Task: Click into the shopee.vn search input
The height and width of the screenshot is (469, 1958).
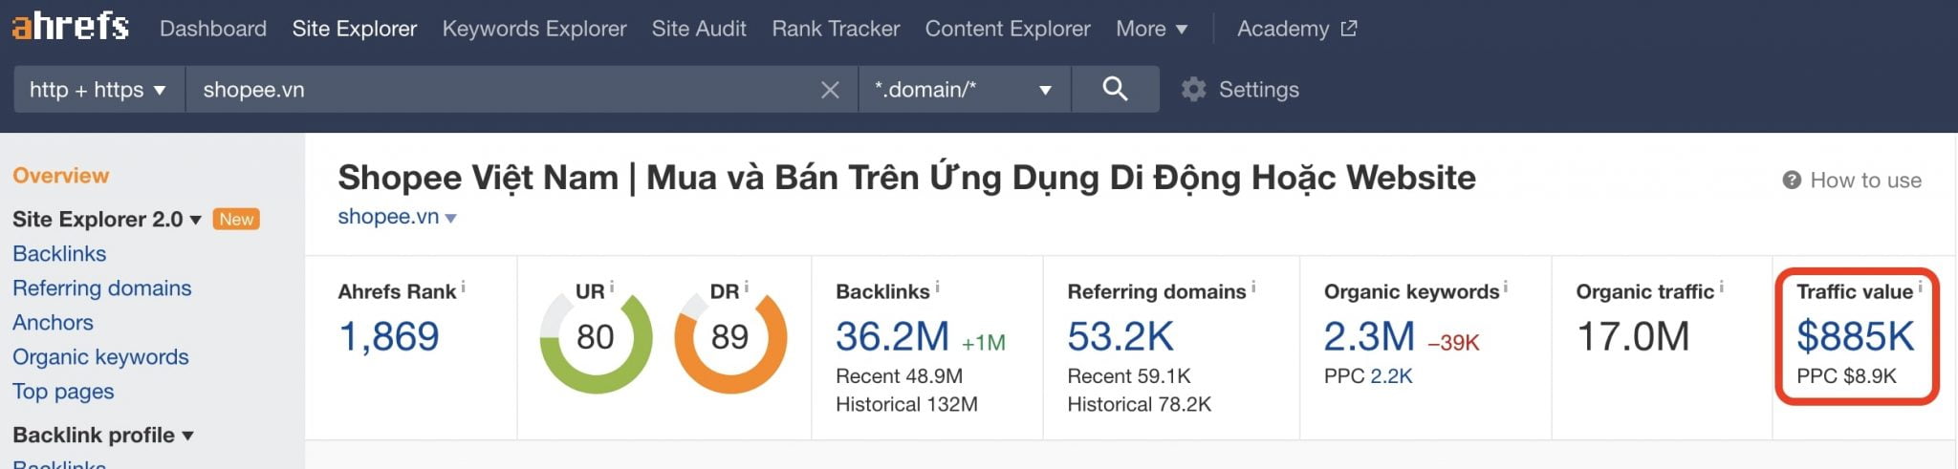Action: click(497, 90)
